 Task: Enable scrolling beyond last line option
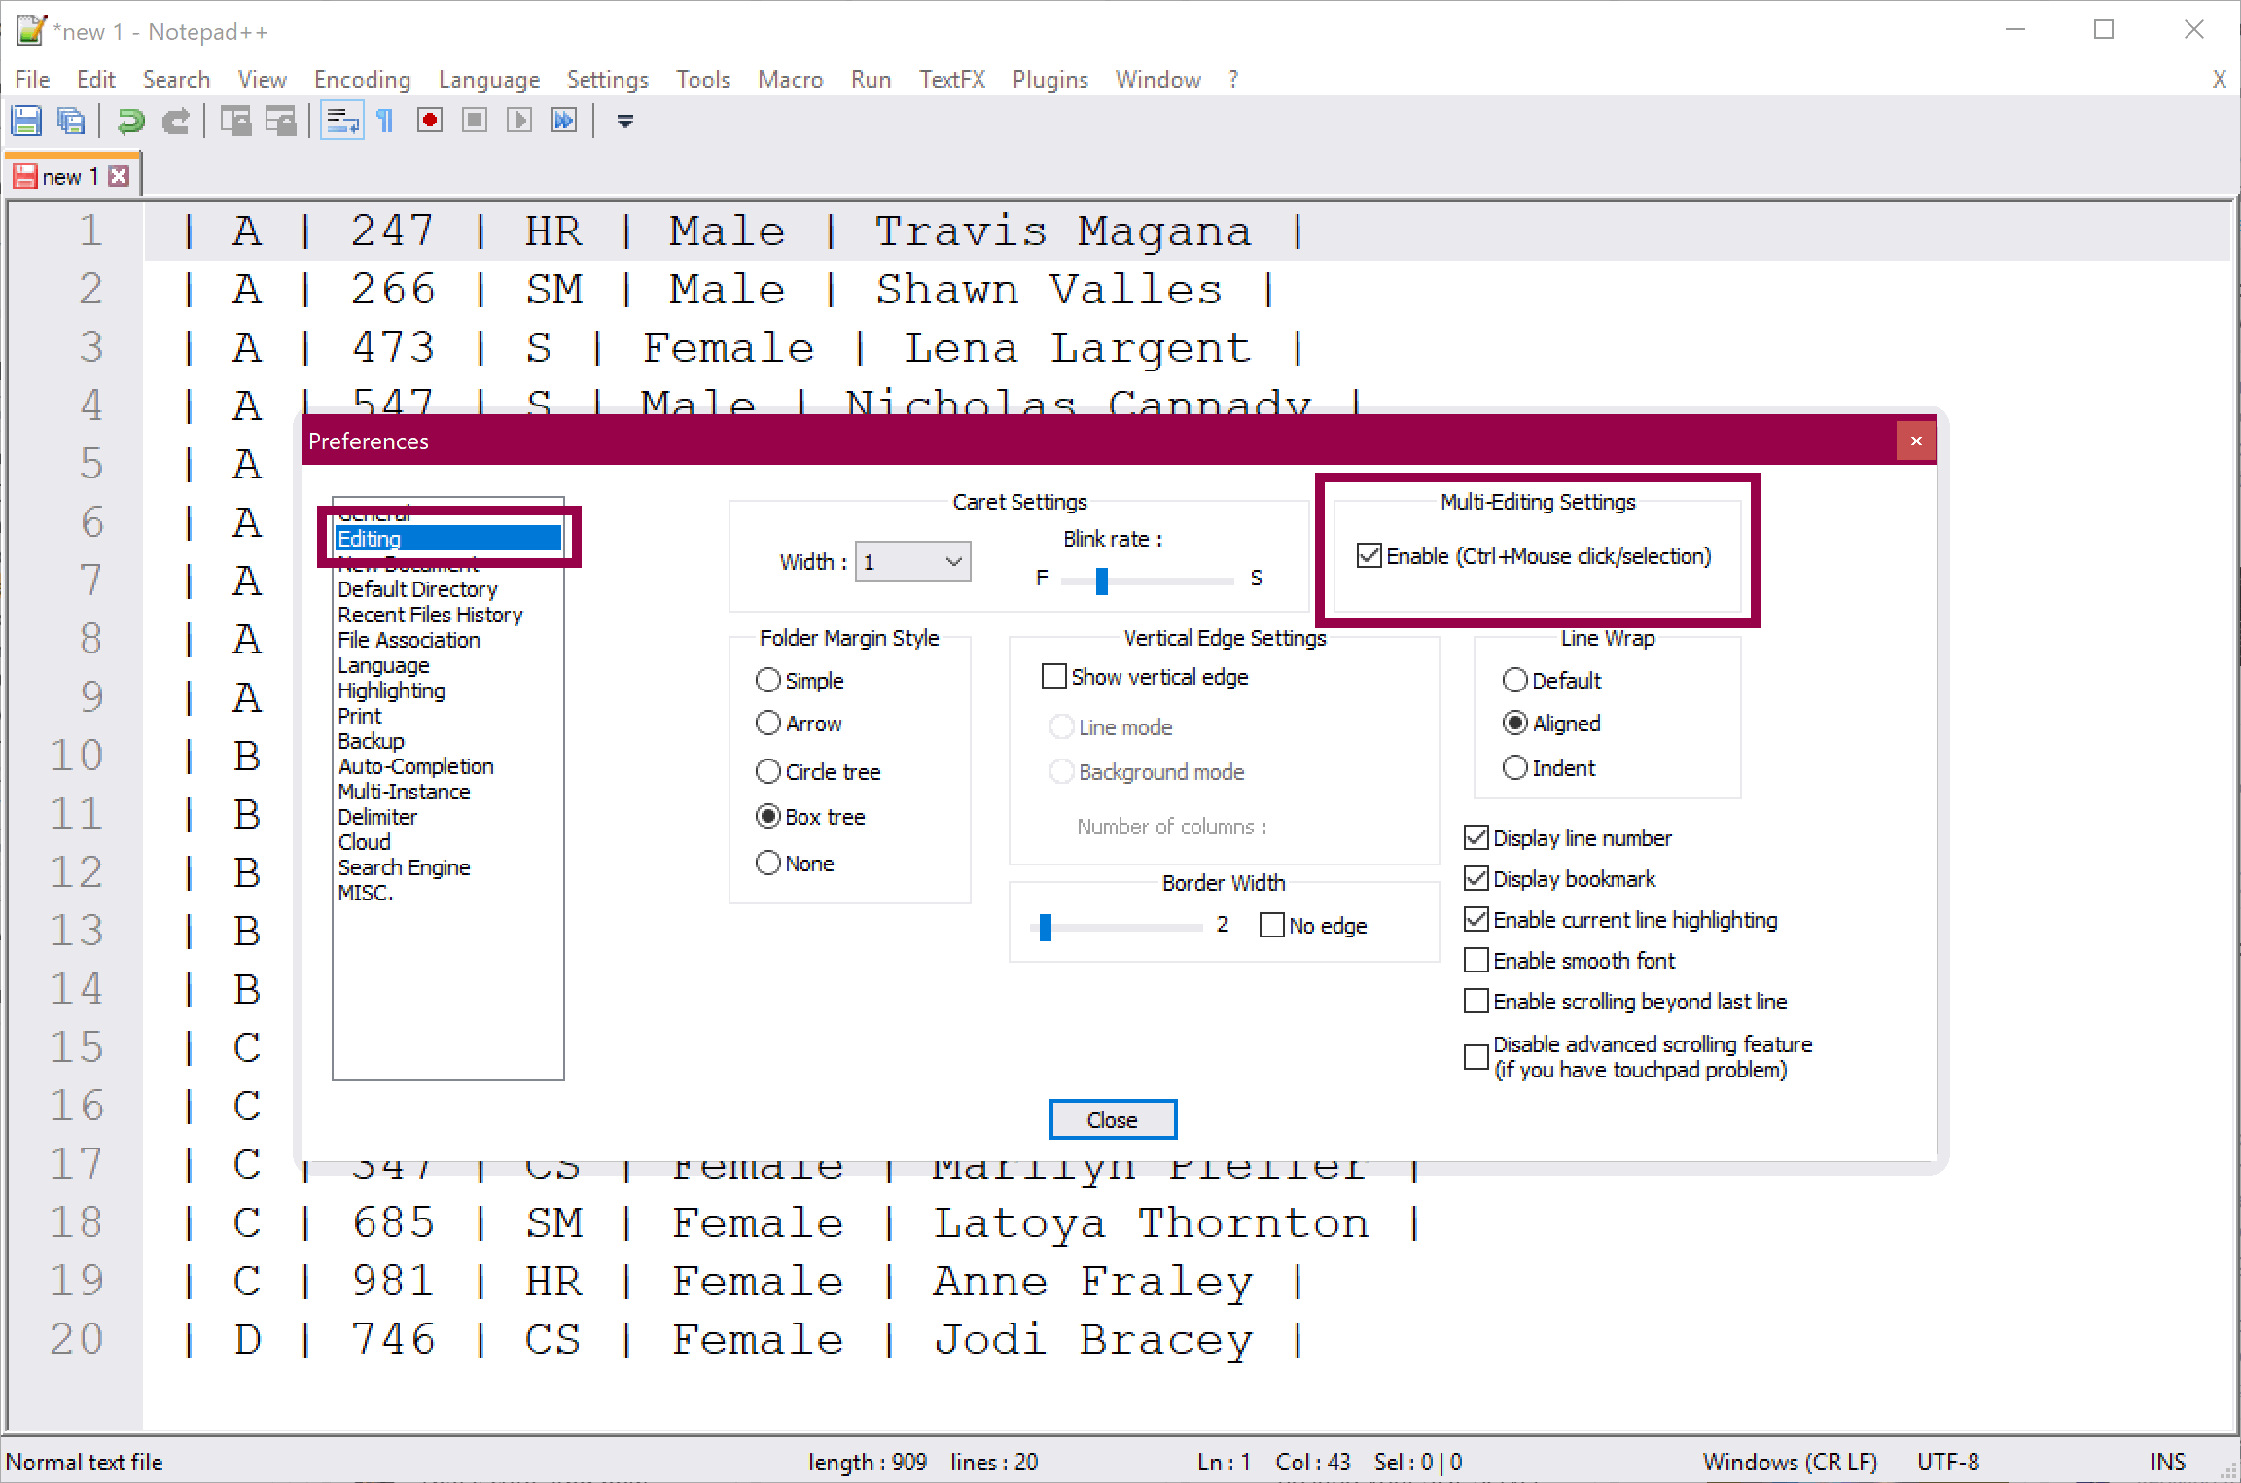pyautogui.click(x=1476, y=1002)
